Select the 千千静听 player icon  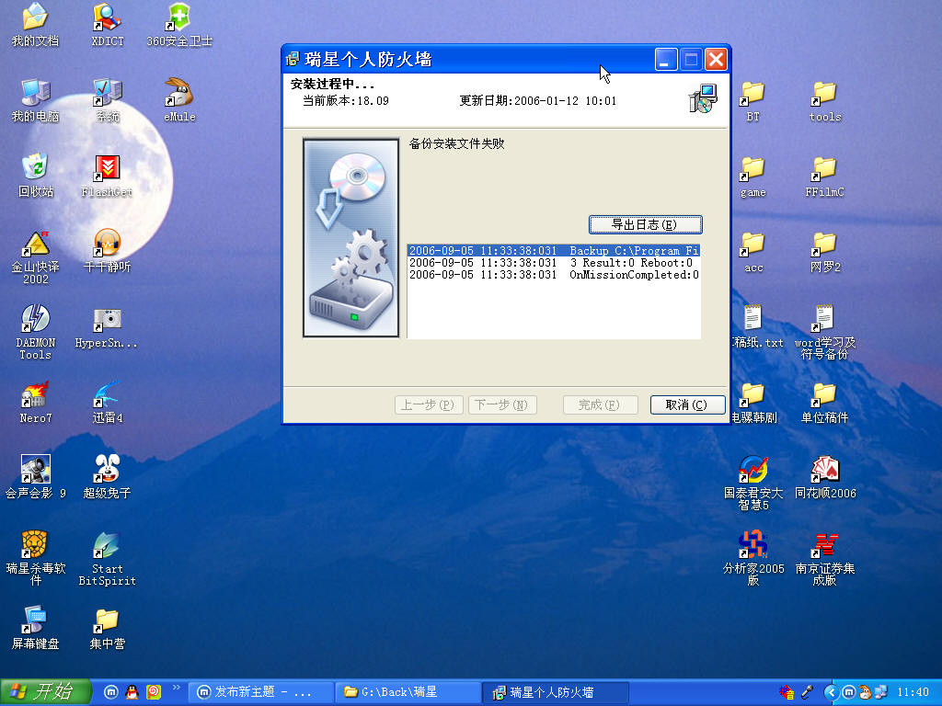click(x=108, y=252)
